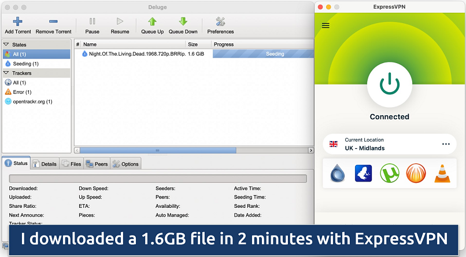
Task: Click the Seeders: label
Action: pyautogui.click(x=165, y=188)
